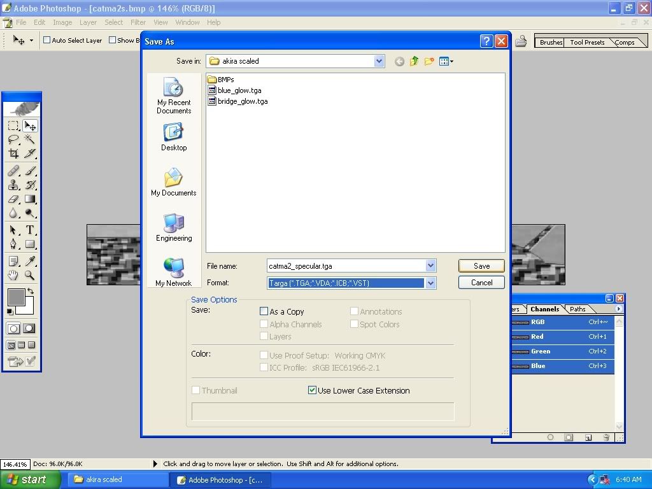Toggle the Layers save option checkbox
The image size is (652, 489).
click(264, 336)
